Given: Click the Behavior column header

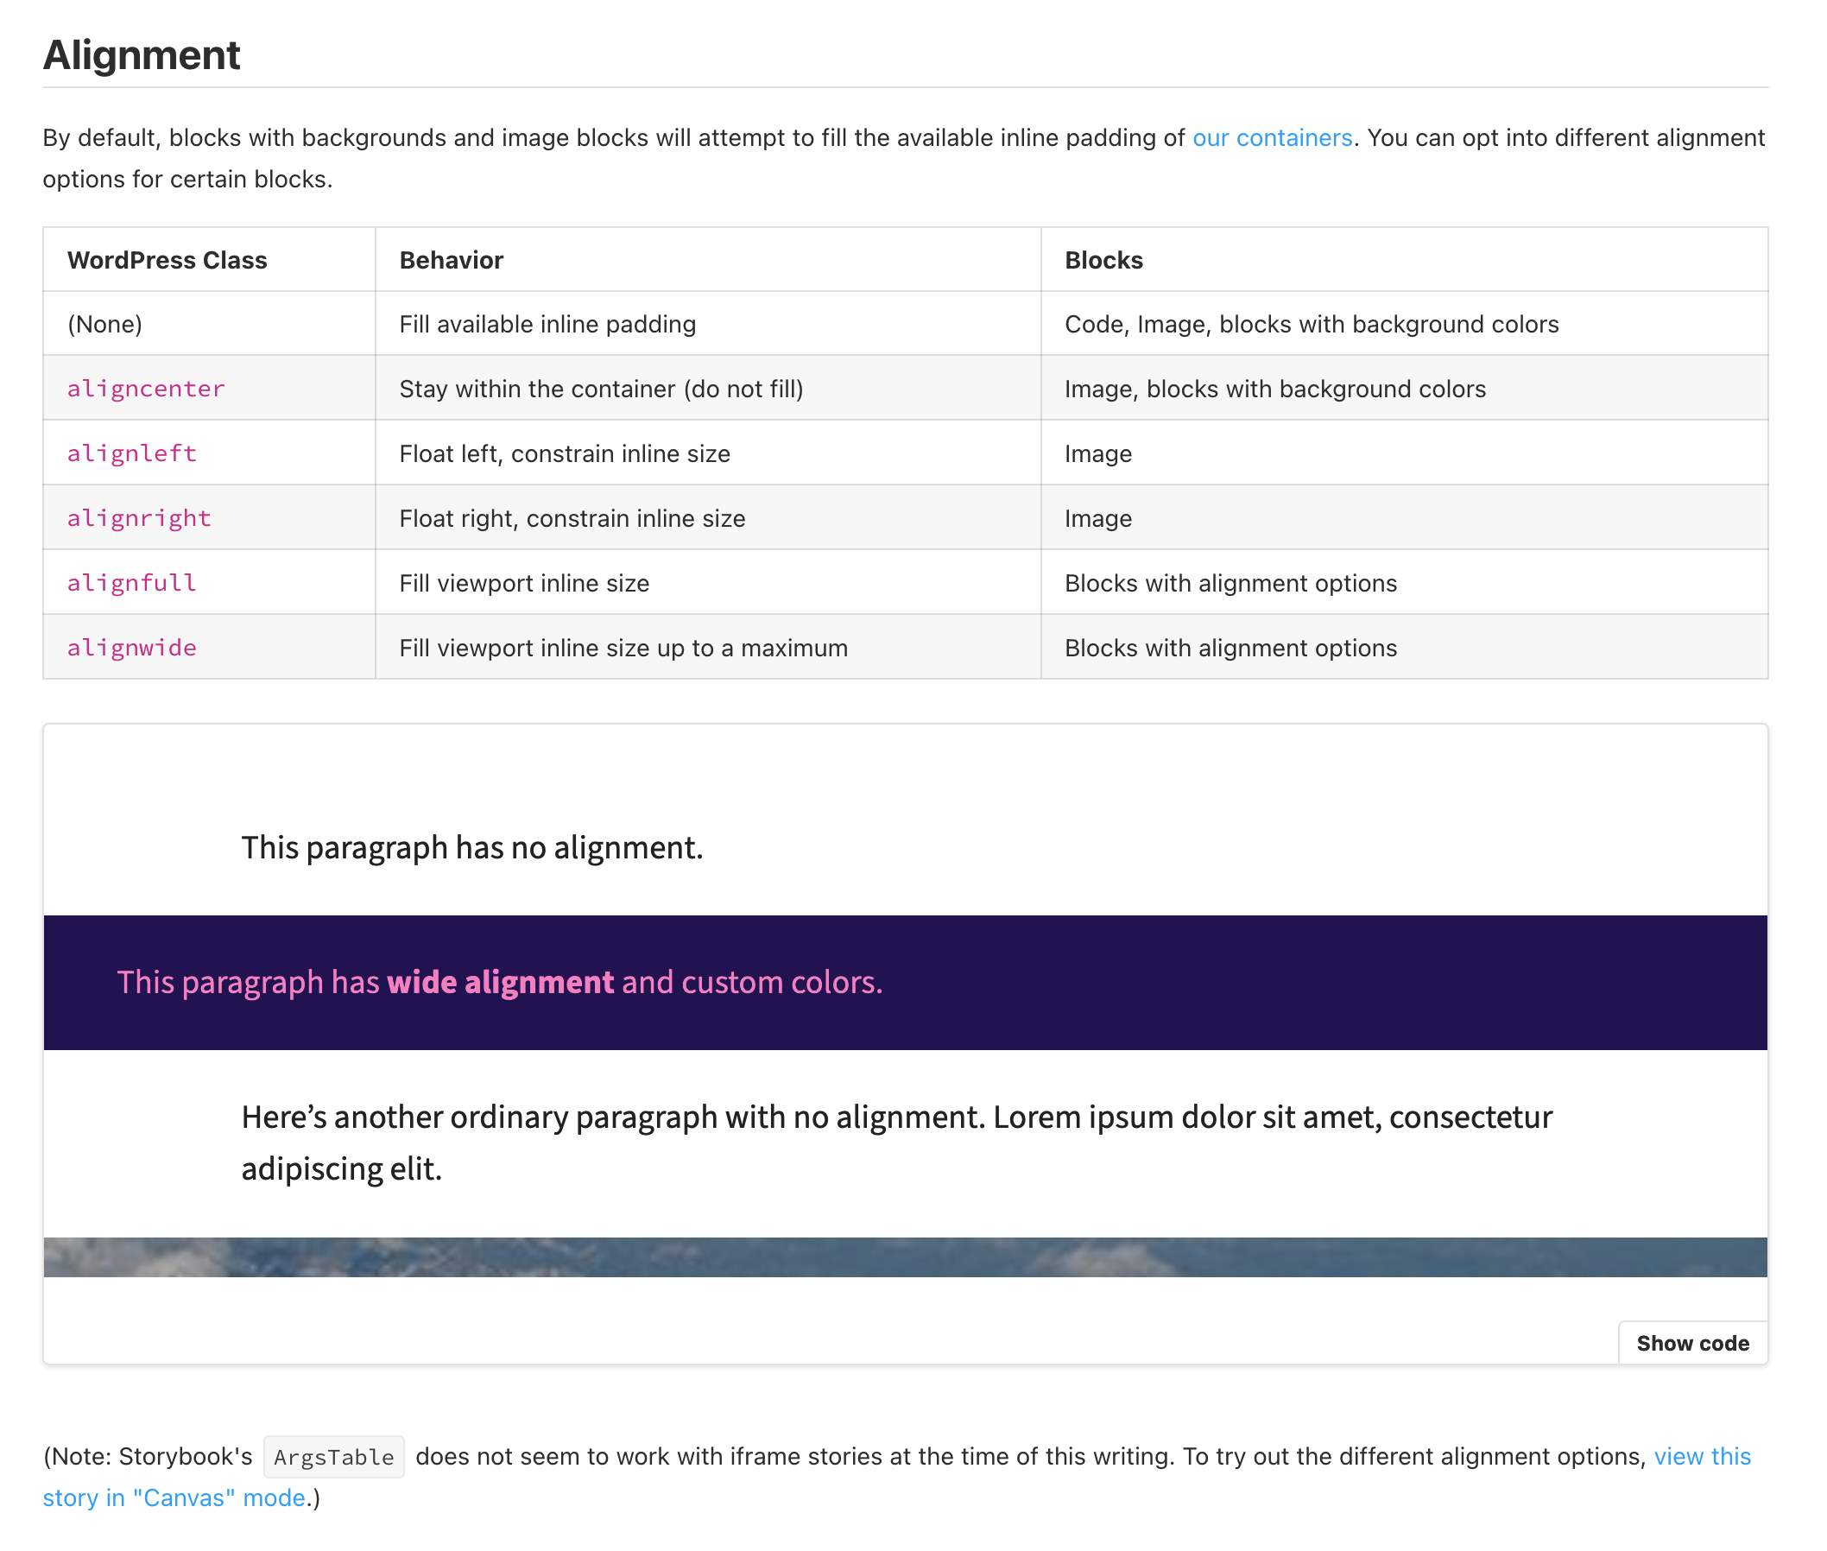Looking at the screenshot, I should [x=451, y=260].
